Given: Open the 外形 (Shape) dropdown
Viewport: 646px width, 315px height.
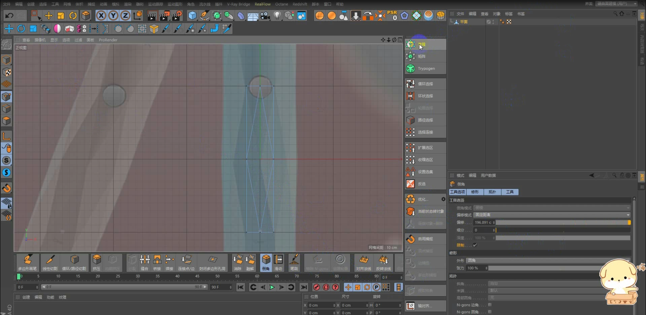Looking at the screenshot, I should point(548,261).
